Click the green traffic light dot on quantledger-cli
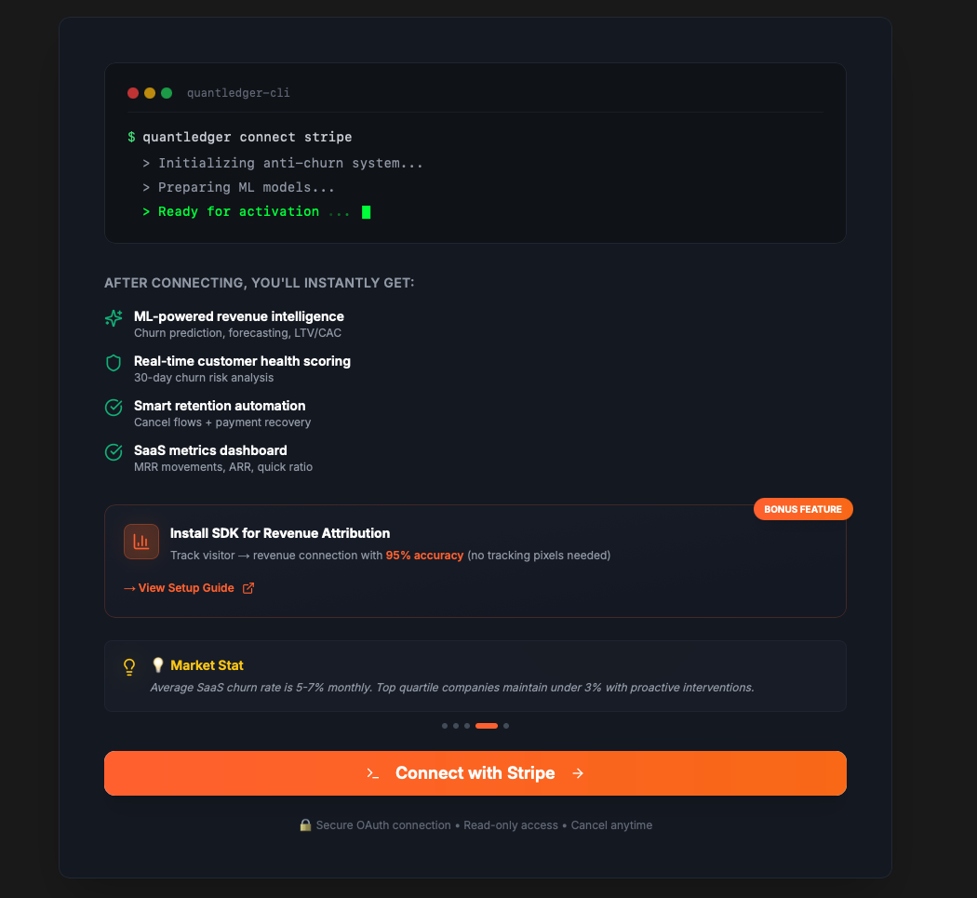 [x=166, y=93]
